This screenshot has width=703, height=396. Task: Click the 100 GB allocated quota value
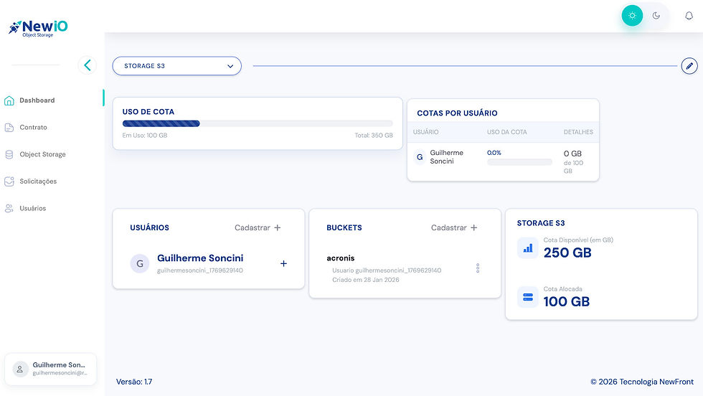coord(566,302)
